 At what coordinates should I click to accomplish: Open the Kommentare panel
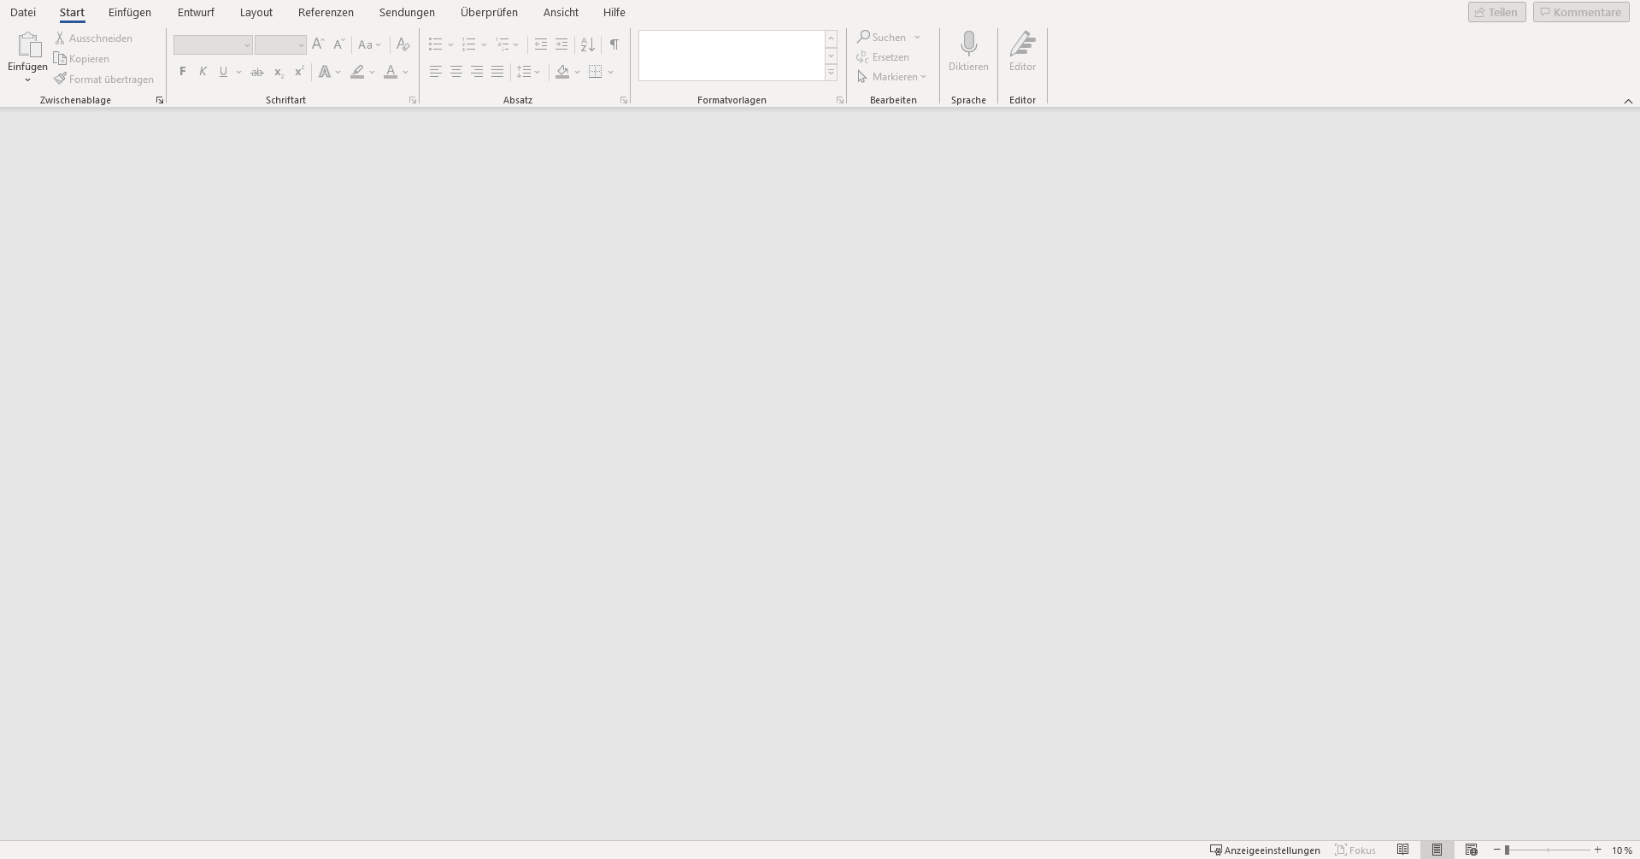click(1580, 12)
